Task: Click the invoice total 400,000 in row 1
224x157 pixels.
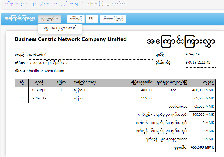Action: [x=147, y=90]
